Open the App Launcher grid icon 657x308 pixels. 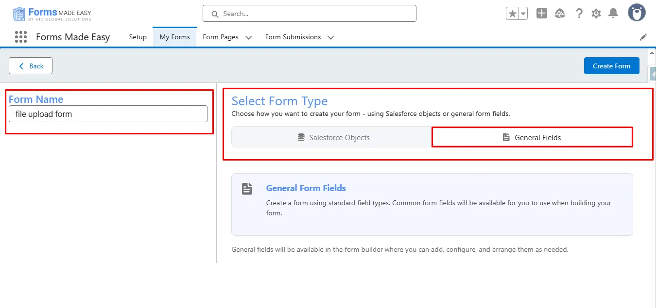[20, 37]
